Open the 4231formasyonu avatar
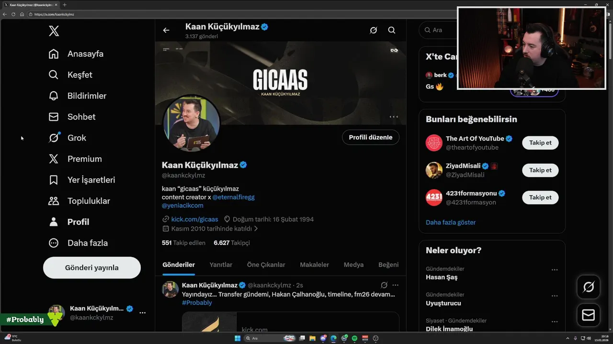 (x=434, y=197)
